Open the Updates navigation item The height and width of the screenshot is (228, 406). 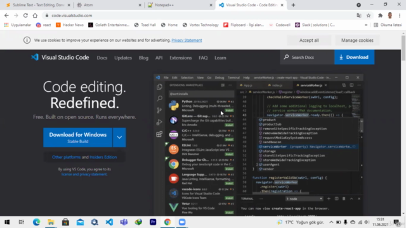[123, 58]
